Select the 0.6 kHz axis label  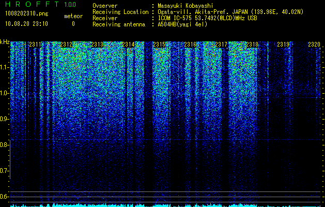tap(4, 197)
